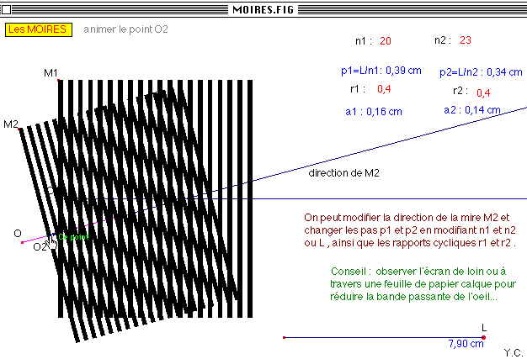Click the r2 value 0,4
Screen dimensions: 527x359
point(483,92)
